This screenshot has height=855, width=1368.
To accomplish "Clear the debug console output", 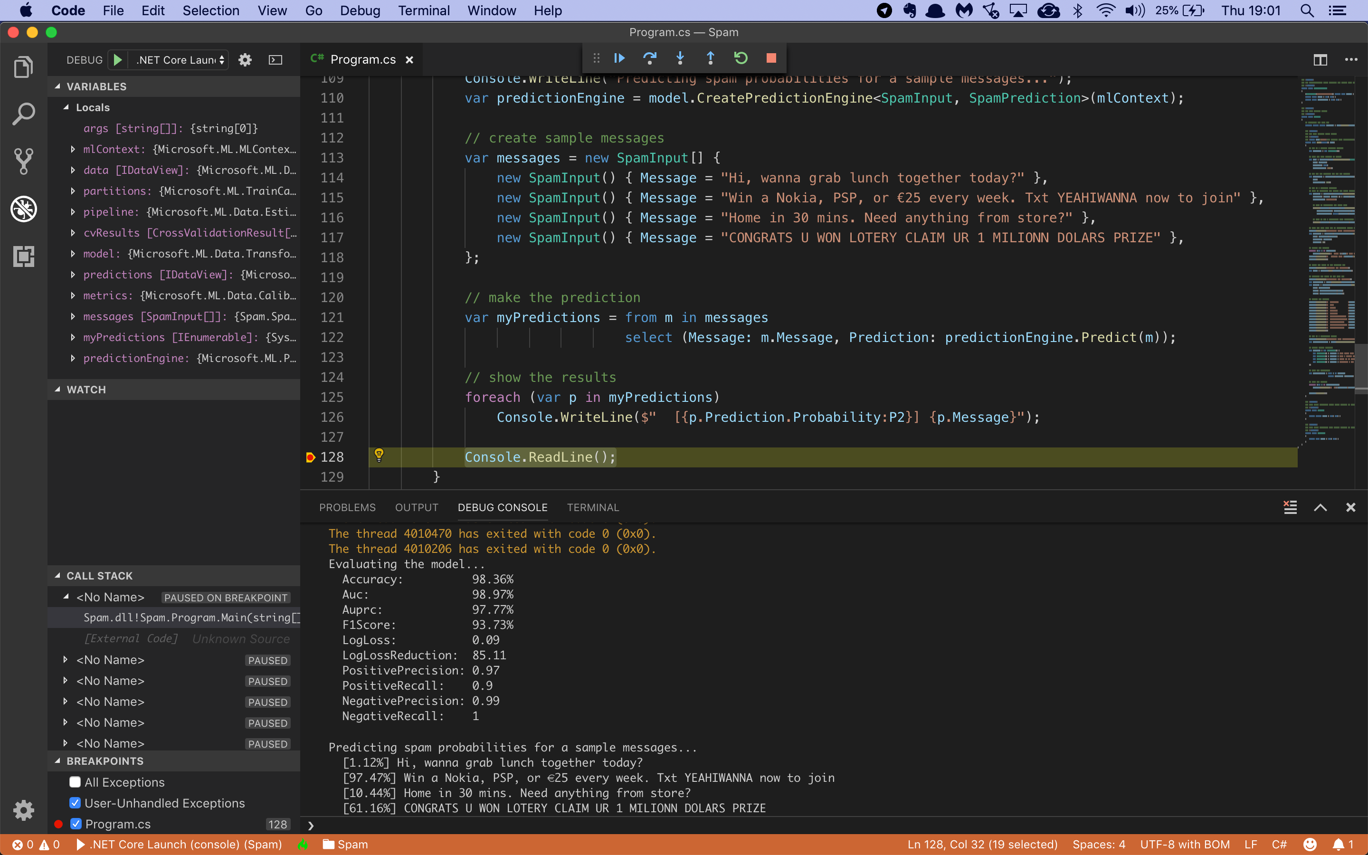I will click(x=1290, y=507).
